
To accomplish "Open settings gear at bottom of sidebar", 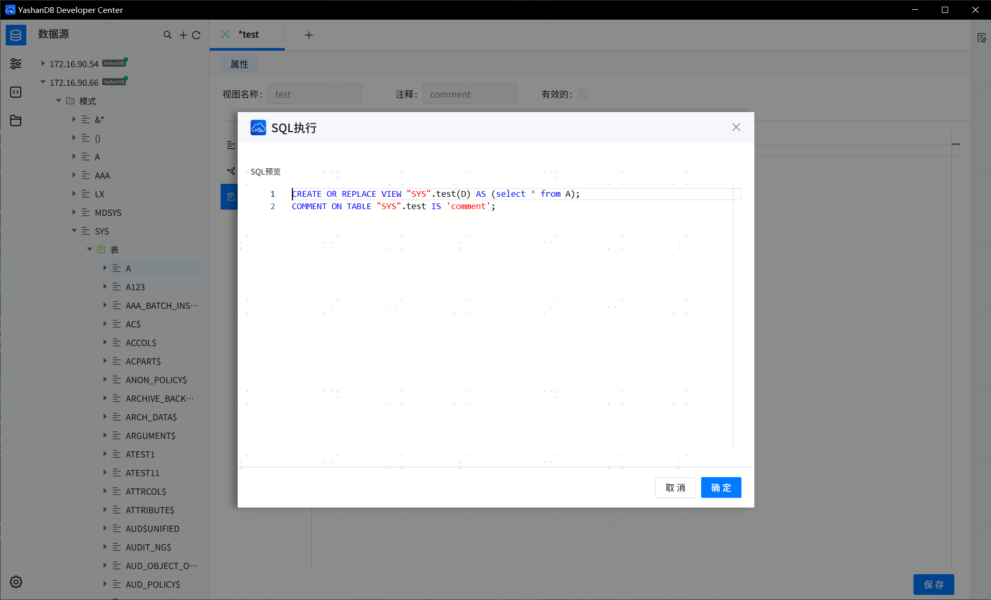I will [16, 582].
